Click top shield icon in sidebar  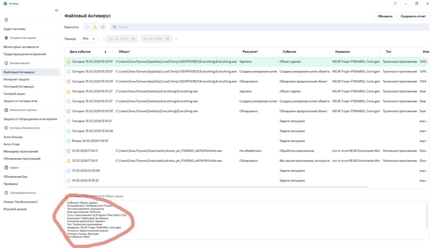pos(6,20)
